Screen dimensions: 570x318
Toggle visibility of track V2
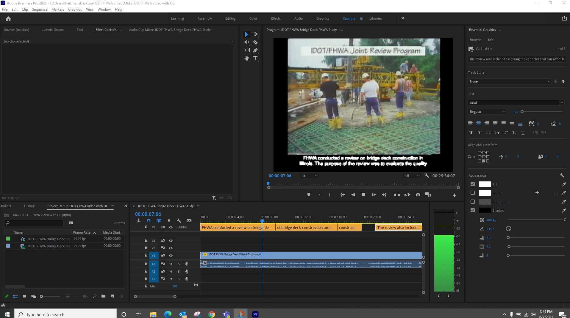pos(171,248)
